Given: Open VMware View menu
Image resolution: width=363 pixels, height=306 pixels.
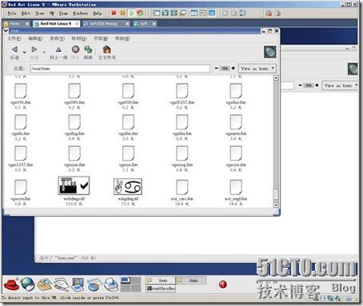Looking at the screenshot, I should [x=40, y=13].
